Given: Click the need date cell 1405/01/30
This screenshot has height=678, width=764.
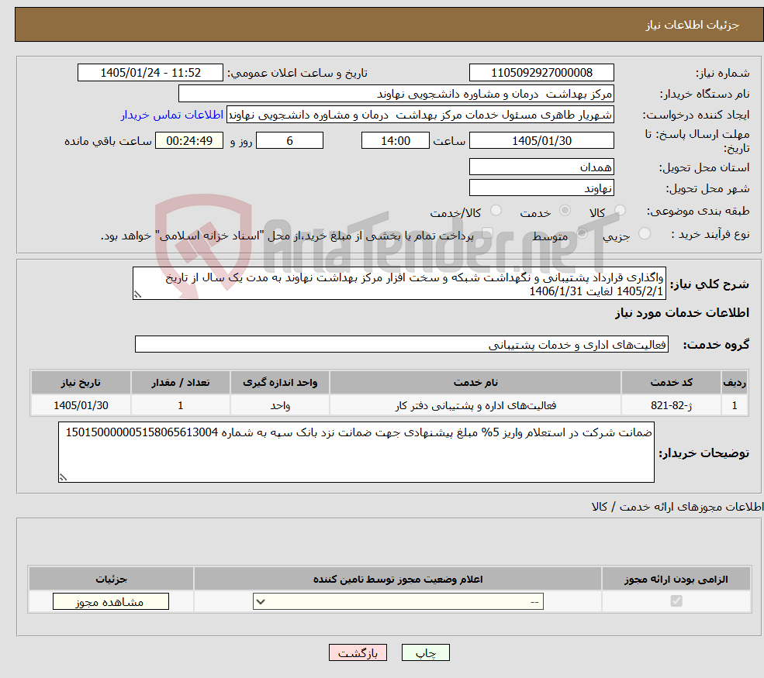Looking at the screenshot, I should pos(81,405).
